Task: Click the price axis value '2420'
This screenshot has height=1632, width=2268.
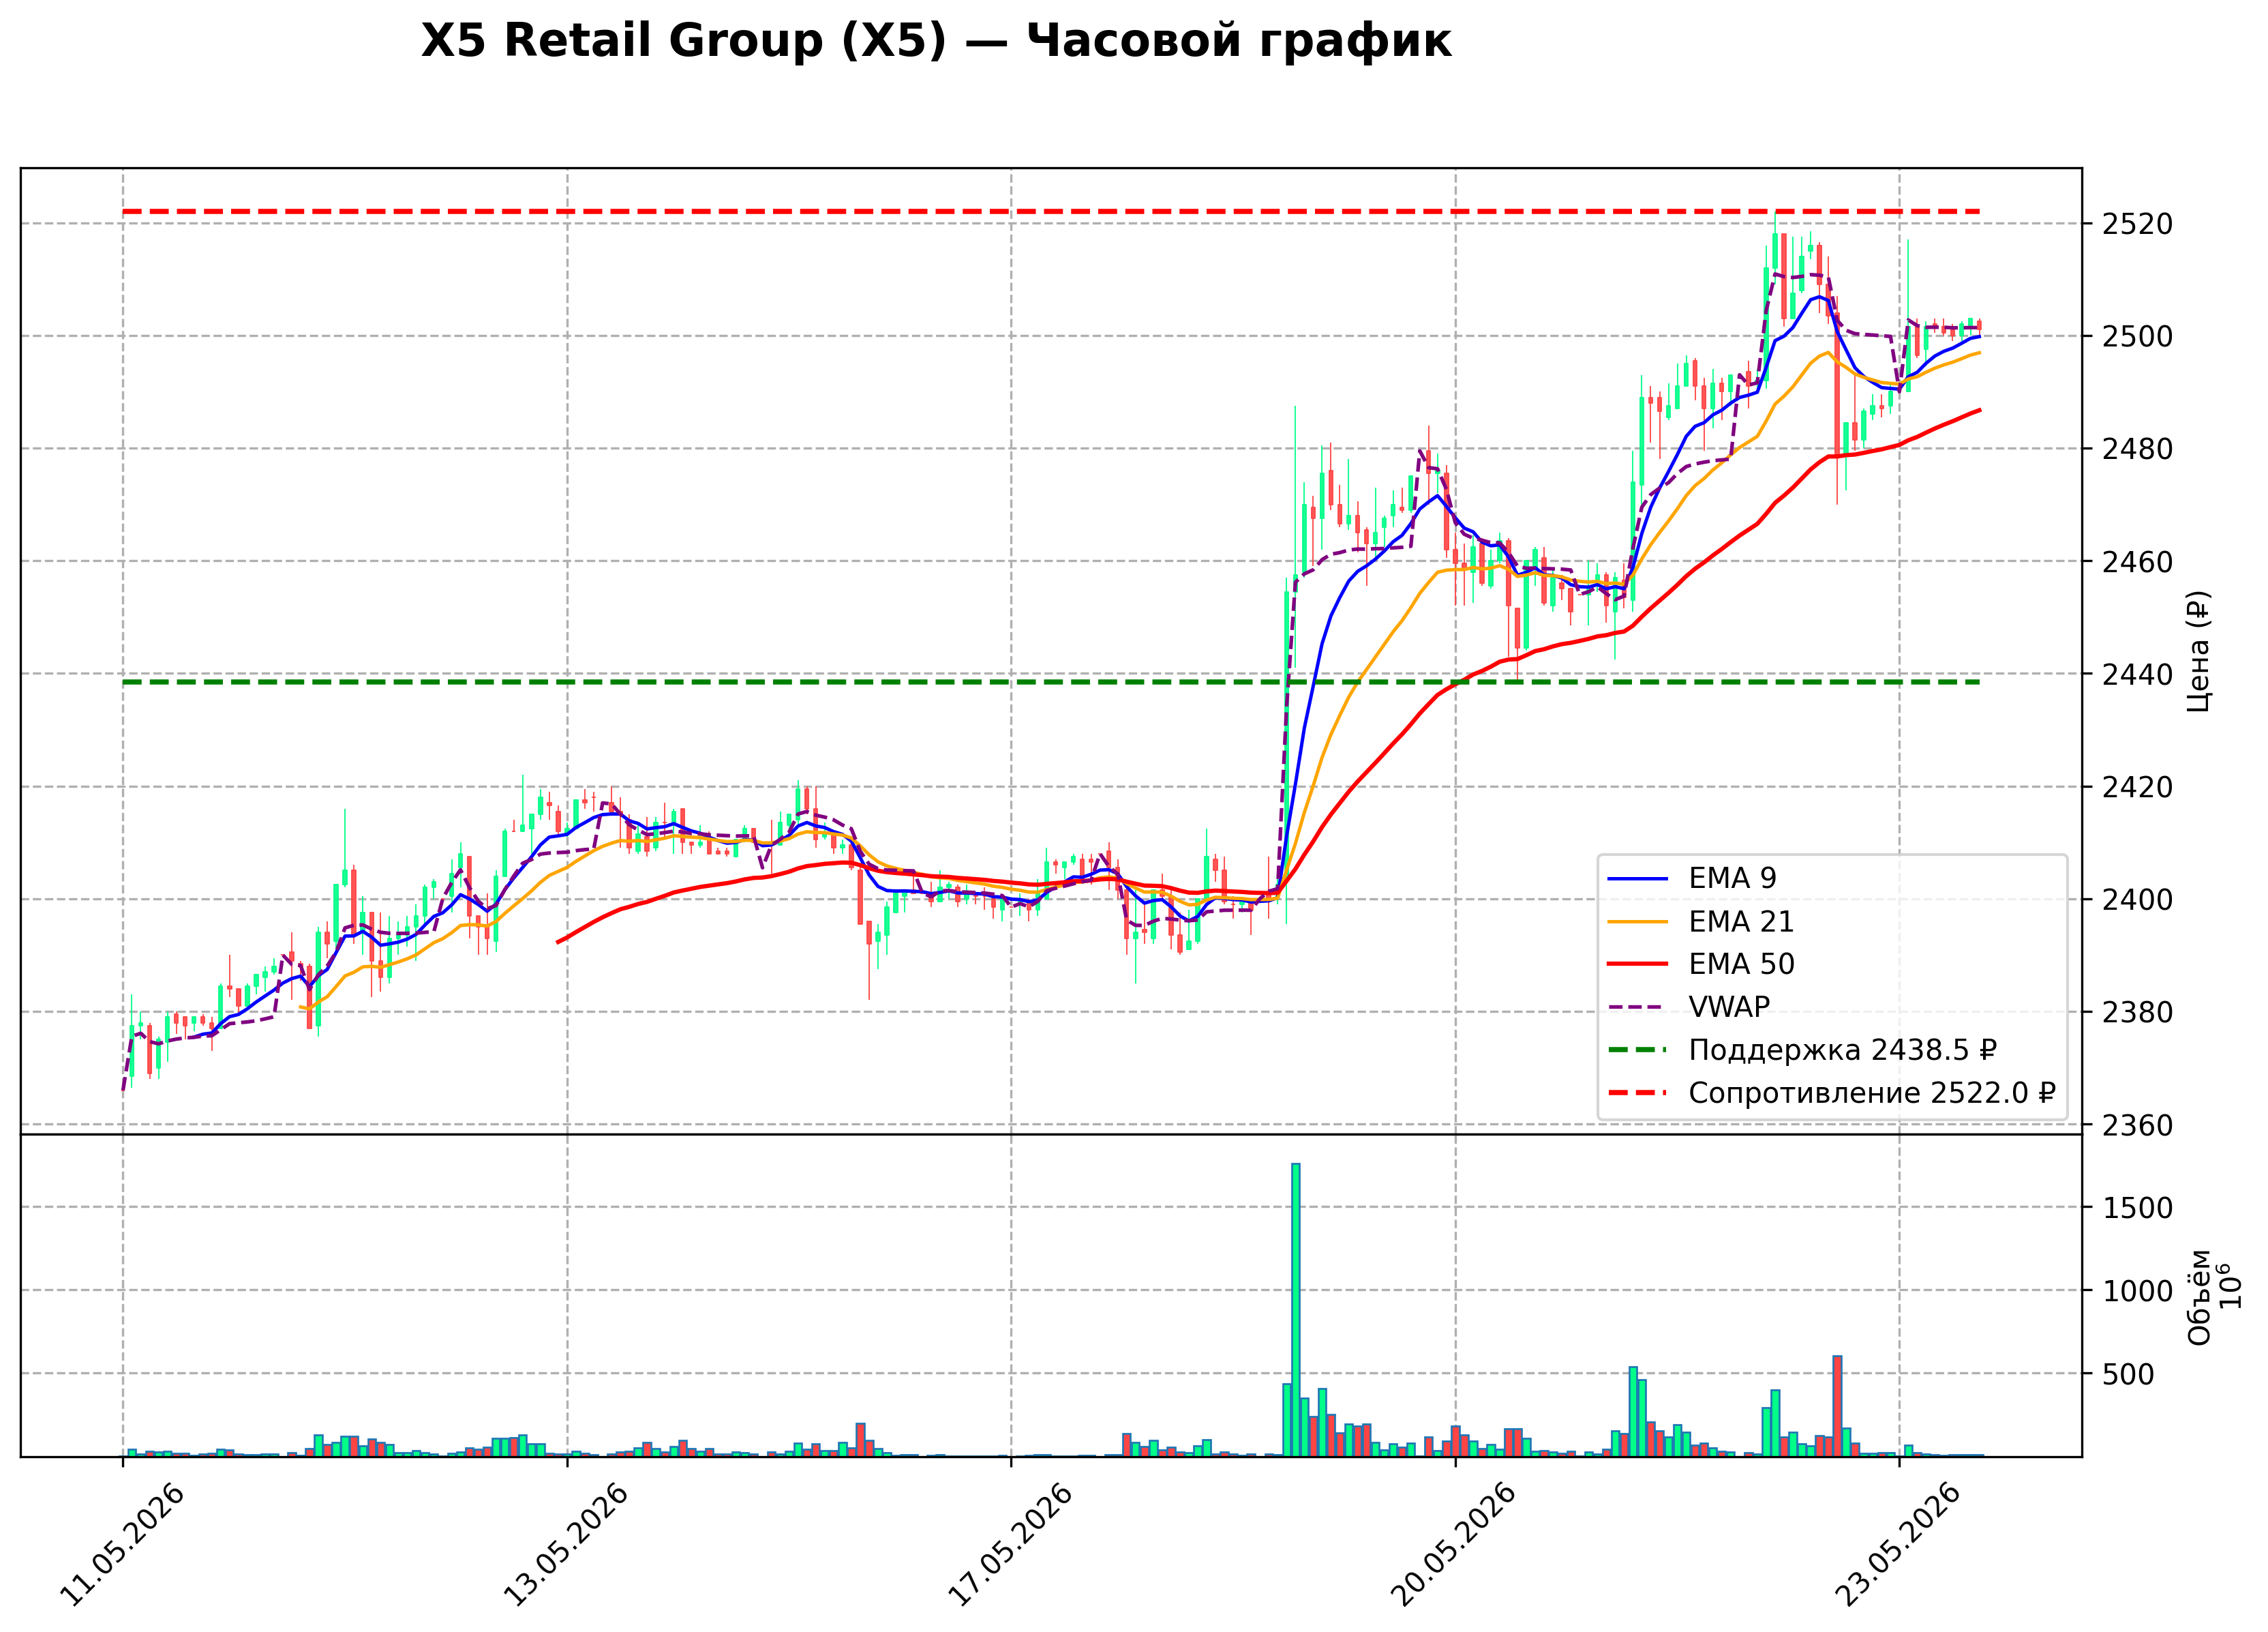Action: tap(2138, 788)
